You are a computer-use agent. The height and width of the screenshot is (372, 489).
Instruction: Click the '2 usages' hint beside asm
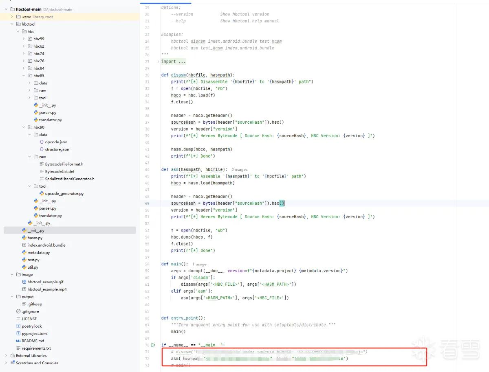tap(239, 170)
